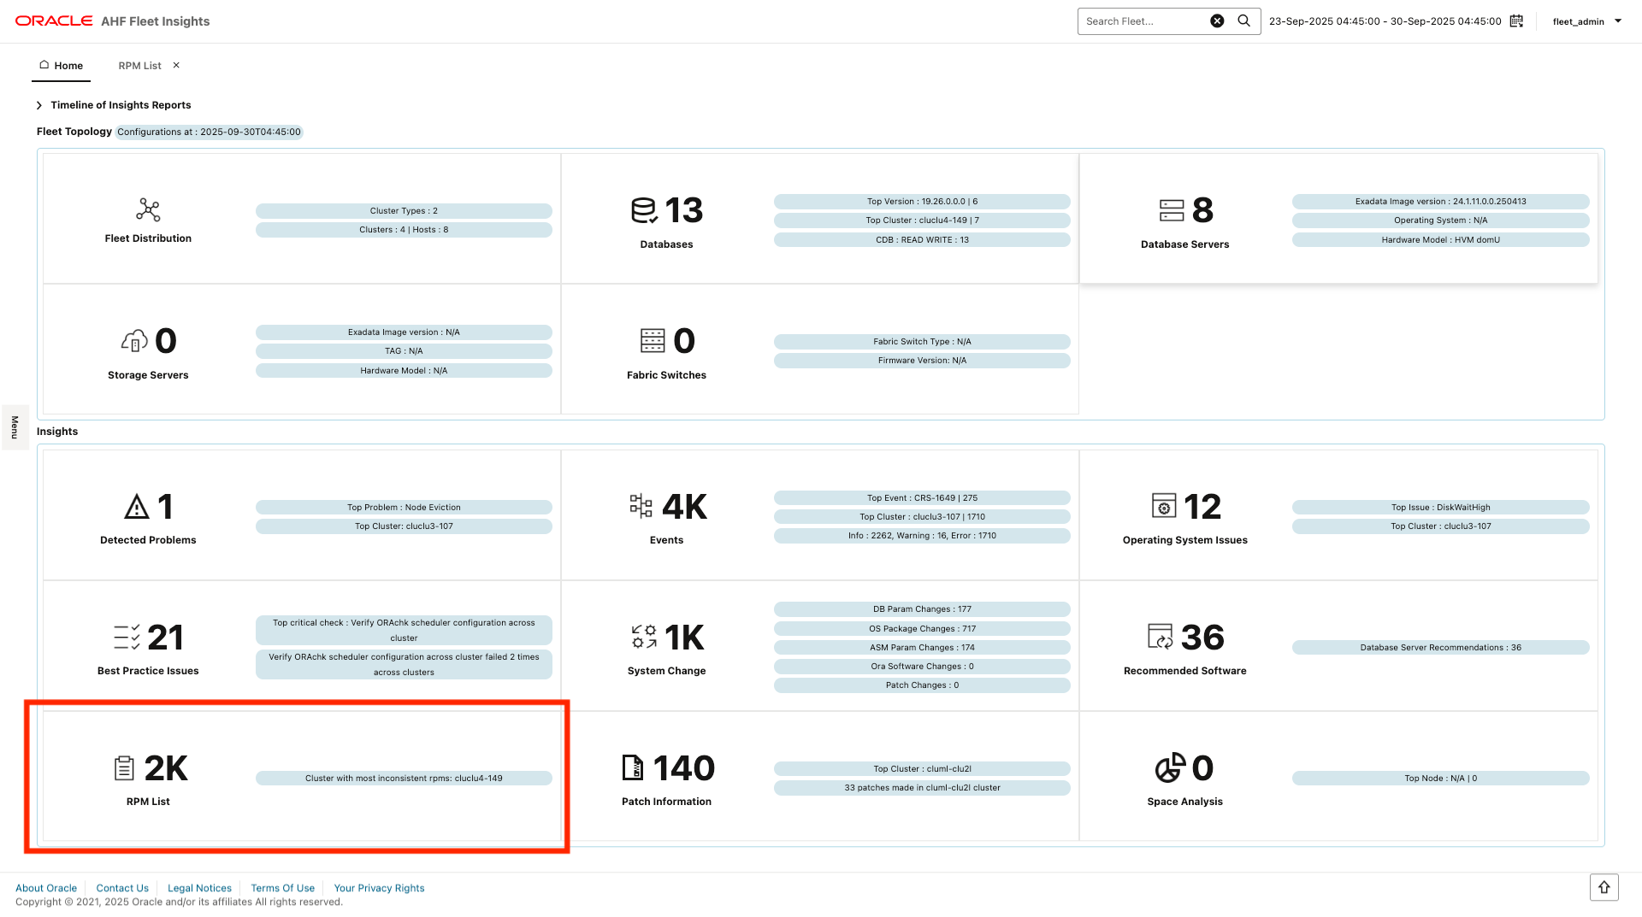Open the date range calendar picker

pyautogui.click(x=1515, y=21)
